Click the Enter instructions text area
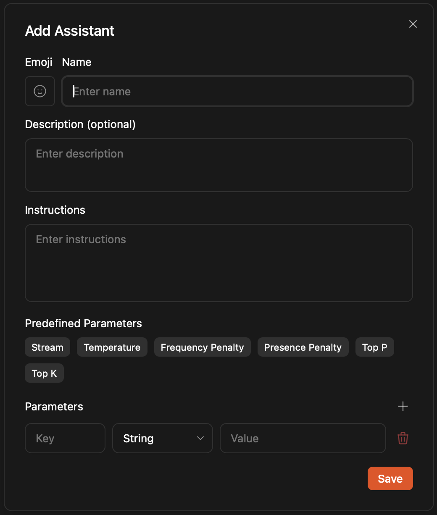437x515 pixels. tap(219, 263)
